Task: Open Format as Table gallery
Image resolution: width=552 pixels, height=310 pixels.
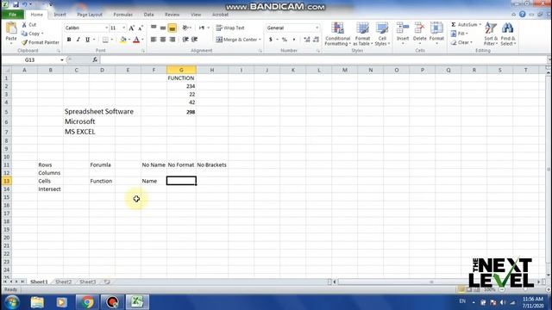Action: click(x=362, y=34)
